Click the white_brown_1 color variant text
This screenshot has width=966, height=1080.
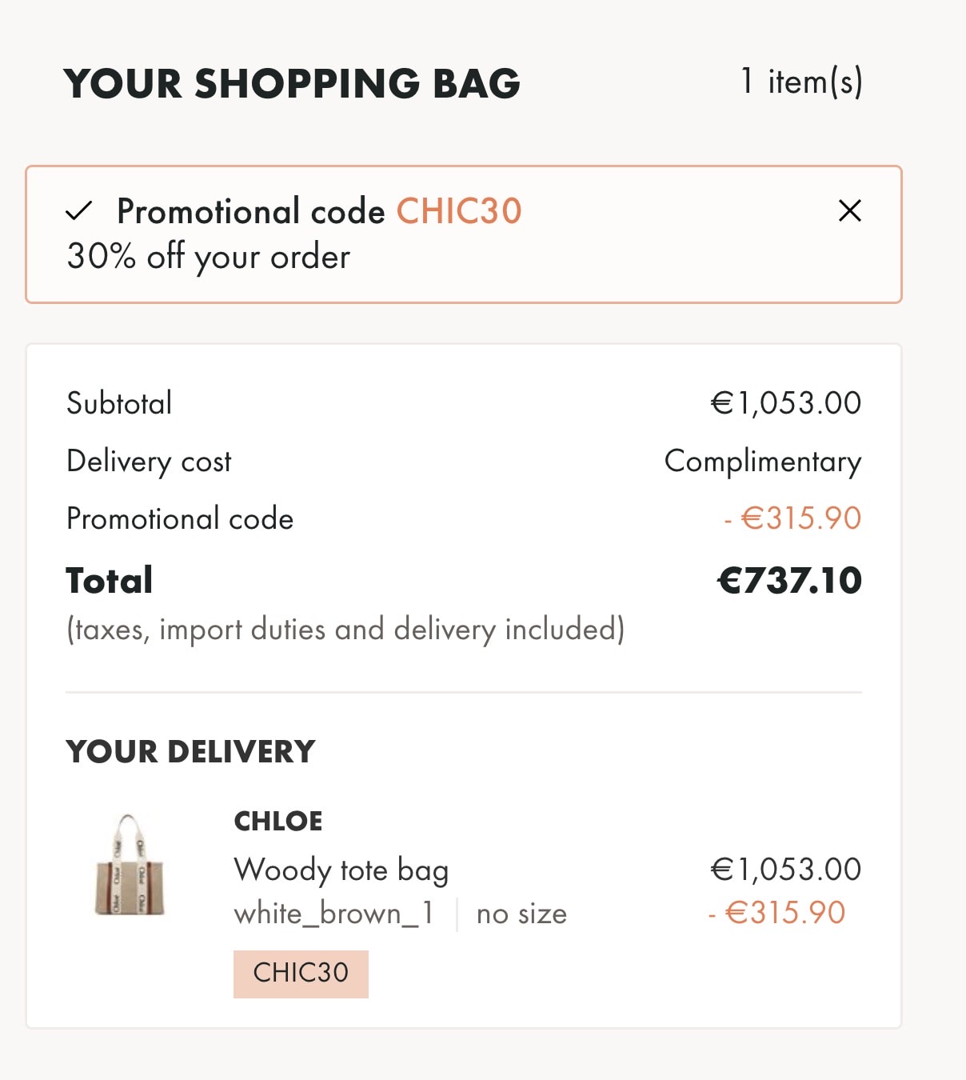click(x=333, y=914)
